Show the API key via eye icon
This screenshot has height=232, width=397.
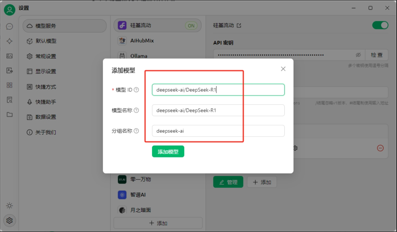[x=358, y=55]
